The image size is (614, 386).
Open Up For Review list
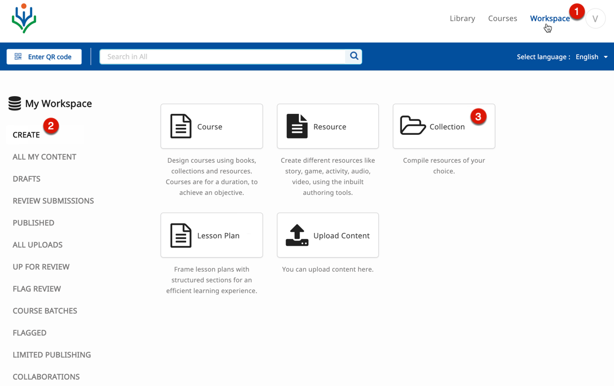pyautogui.click(x=41, y=267)
